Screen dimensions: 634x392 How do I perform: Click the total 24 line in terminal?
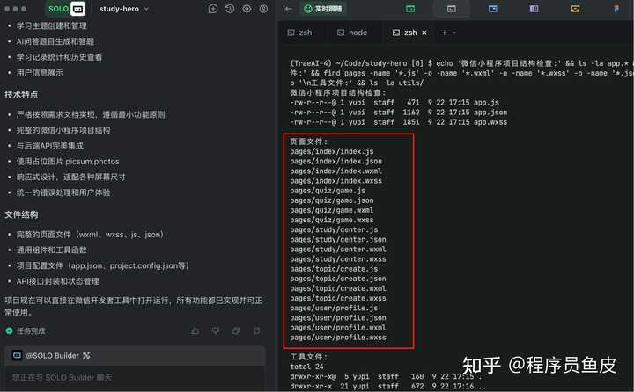click(x=306, y=367)
